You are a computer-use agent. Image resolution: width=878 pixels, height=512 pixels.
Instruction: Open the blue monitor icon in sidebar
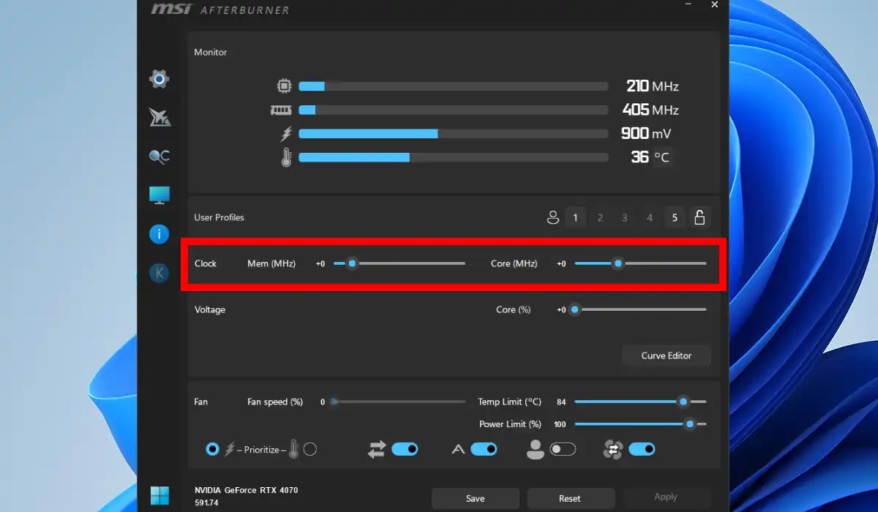click(159, 195)
